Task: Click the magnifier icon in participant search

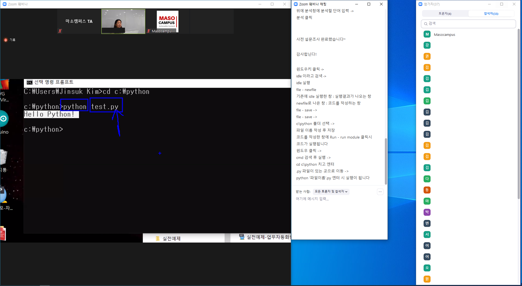Action: click(426, 24)
